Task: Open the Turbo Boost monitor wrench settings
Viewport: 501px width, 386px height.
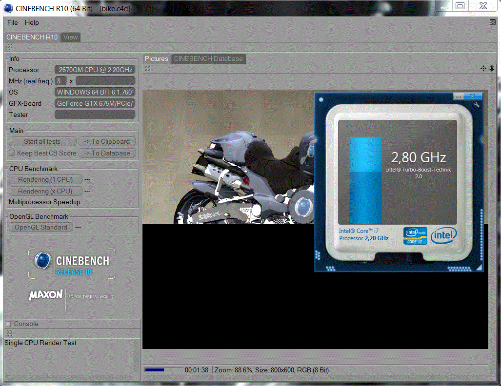Action: (x=477, y=104)
